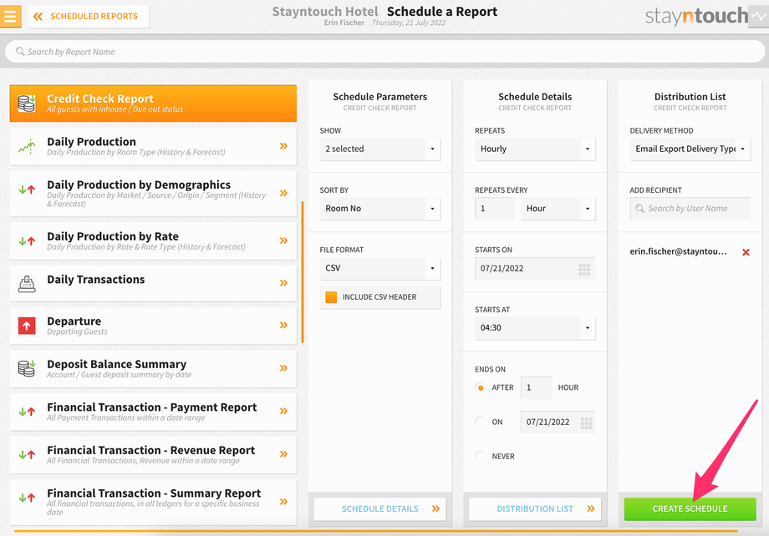Click Daily Production by Rate arrows icon
The width and height of the screenshot is (769, 536).
pos(27,241)
